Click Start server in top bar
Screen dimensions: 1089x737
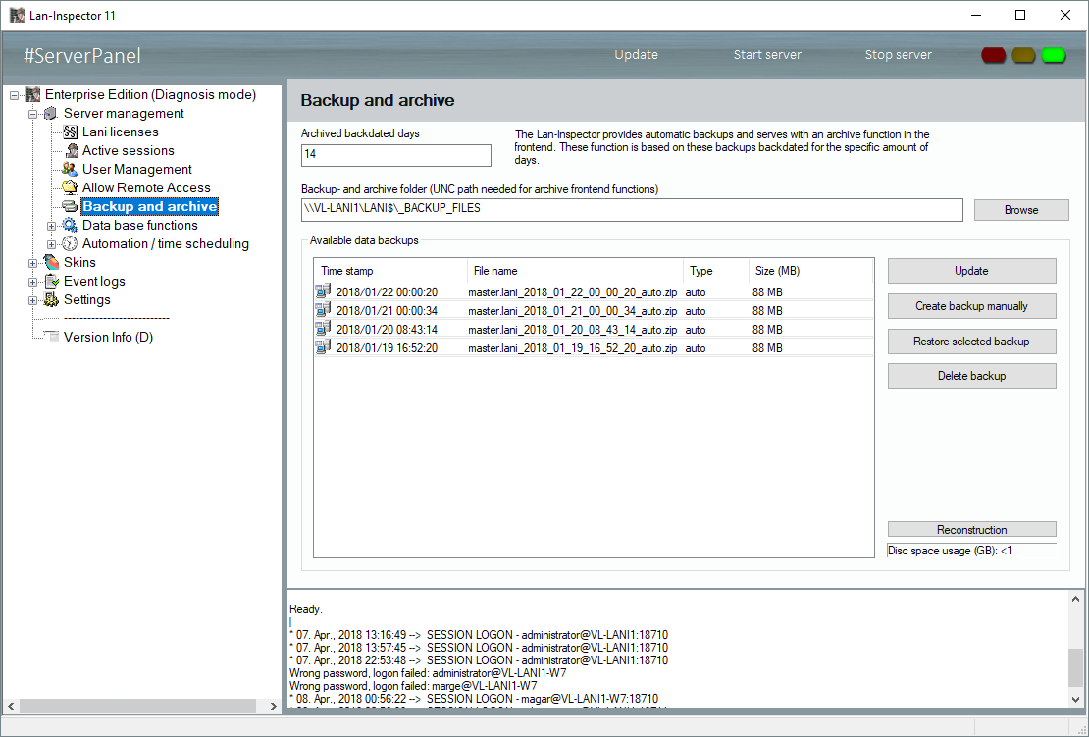click(767, 55)
